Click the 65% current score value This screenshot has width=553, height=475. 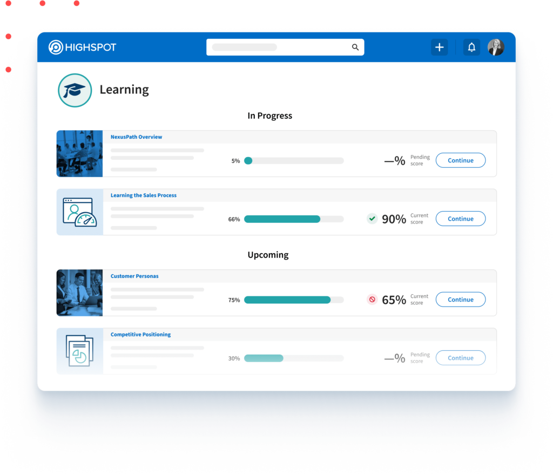point(394,300)
